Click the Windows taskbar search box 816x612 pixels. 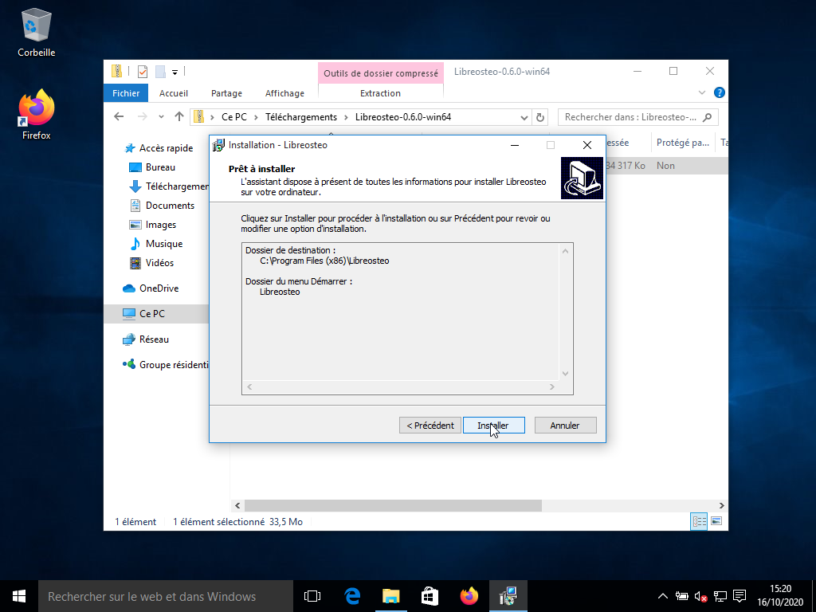pyautogui.click(x=166, y=596)
